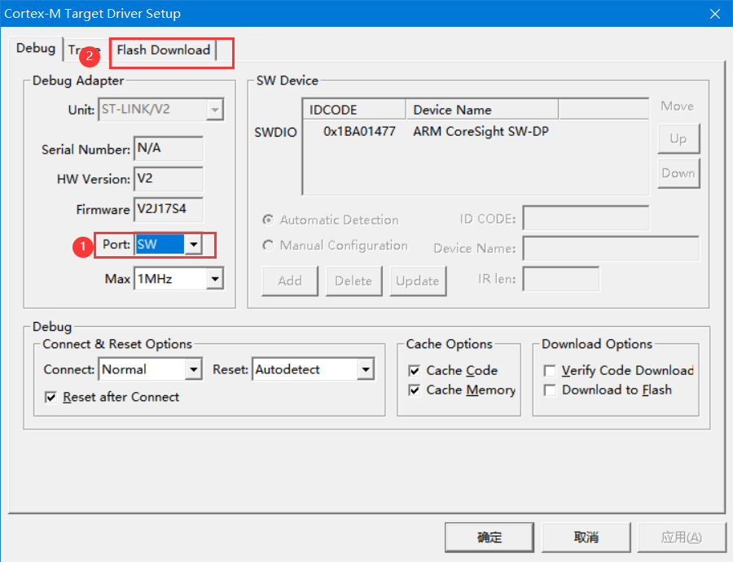Click the selected SW port value
The width and height of the screenshot is (733, 562).
click(x=160, y=245)
